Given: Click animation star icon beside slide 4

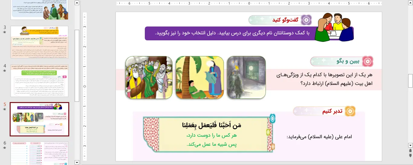Looking at the screenshot, I should (x=5, y=71).
